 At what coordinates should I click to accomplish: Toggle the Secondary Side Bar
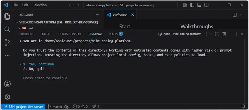tap(206, 5)
